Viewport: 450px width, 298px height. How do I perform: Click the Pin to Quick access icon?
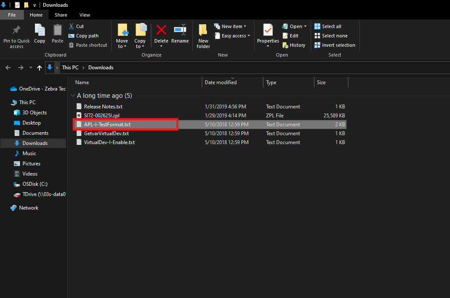[x=16, y=31]
